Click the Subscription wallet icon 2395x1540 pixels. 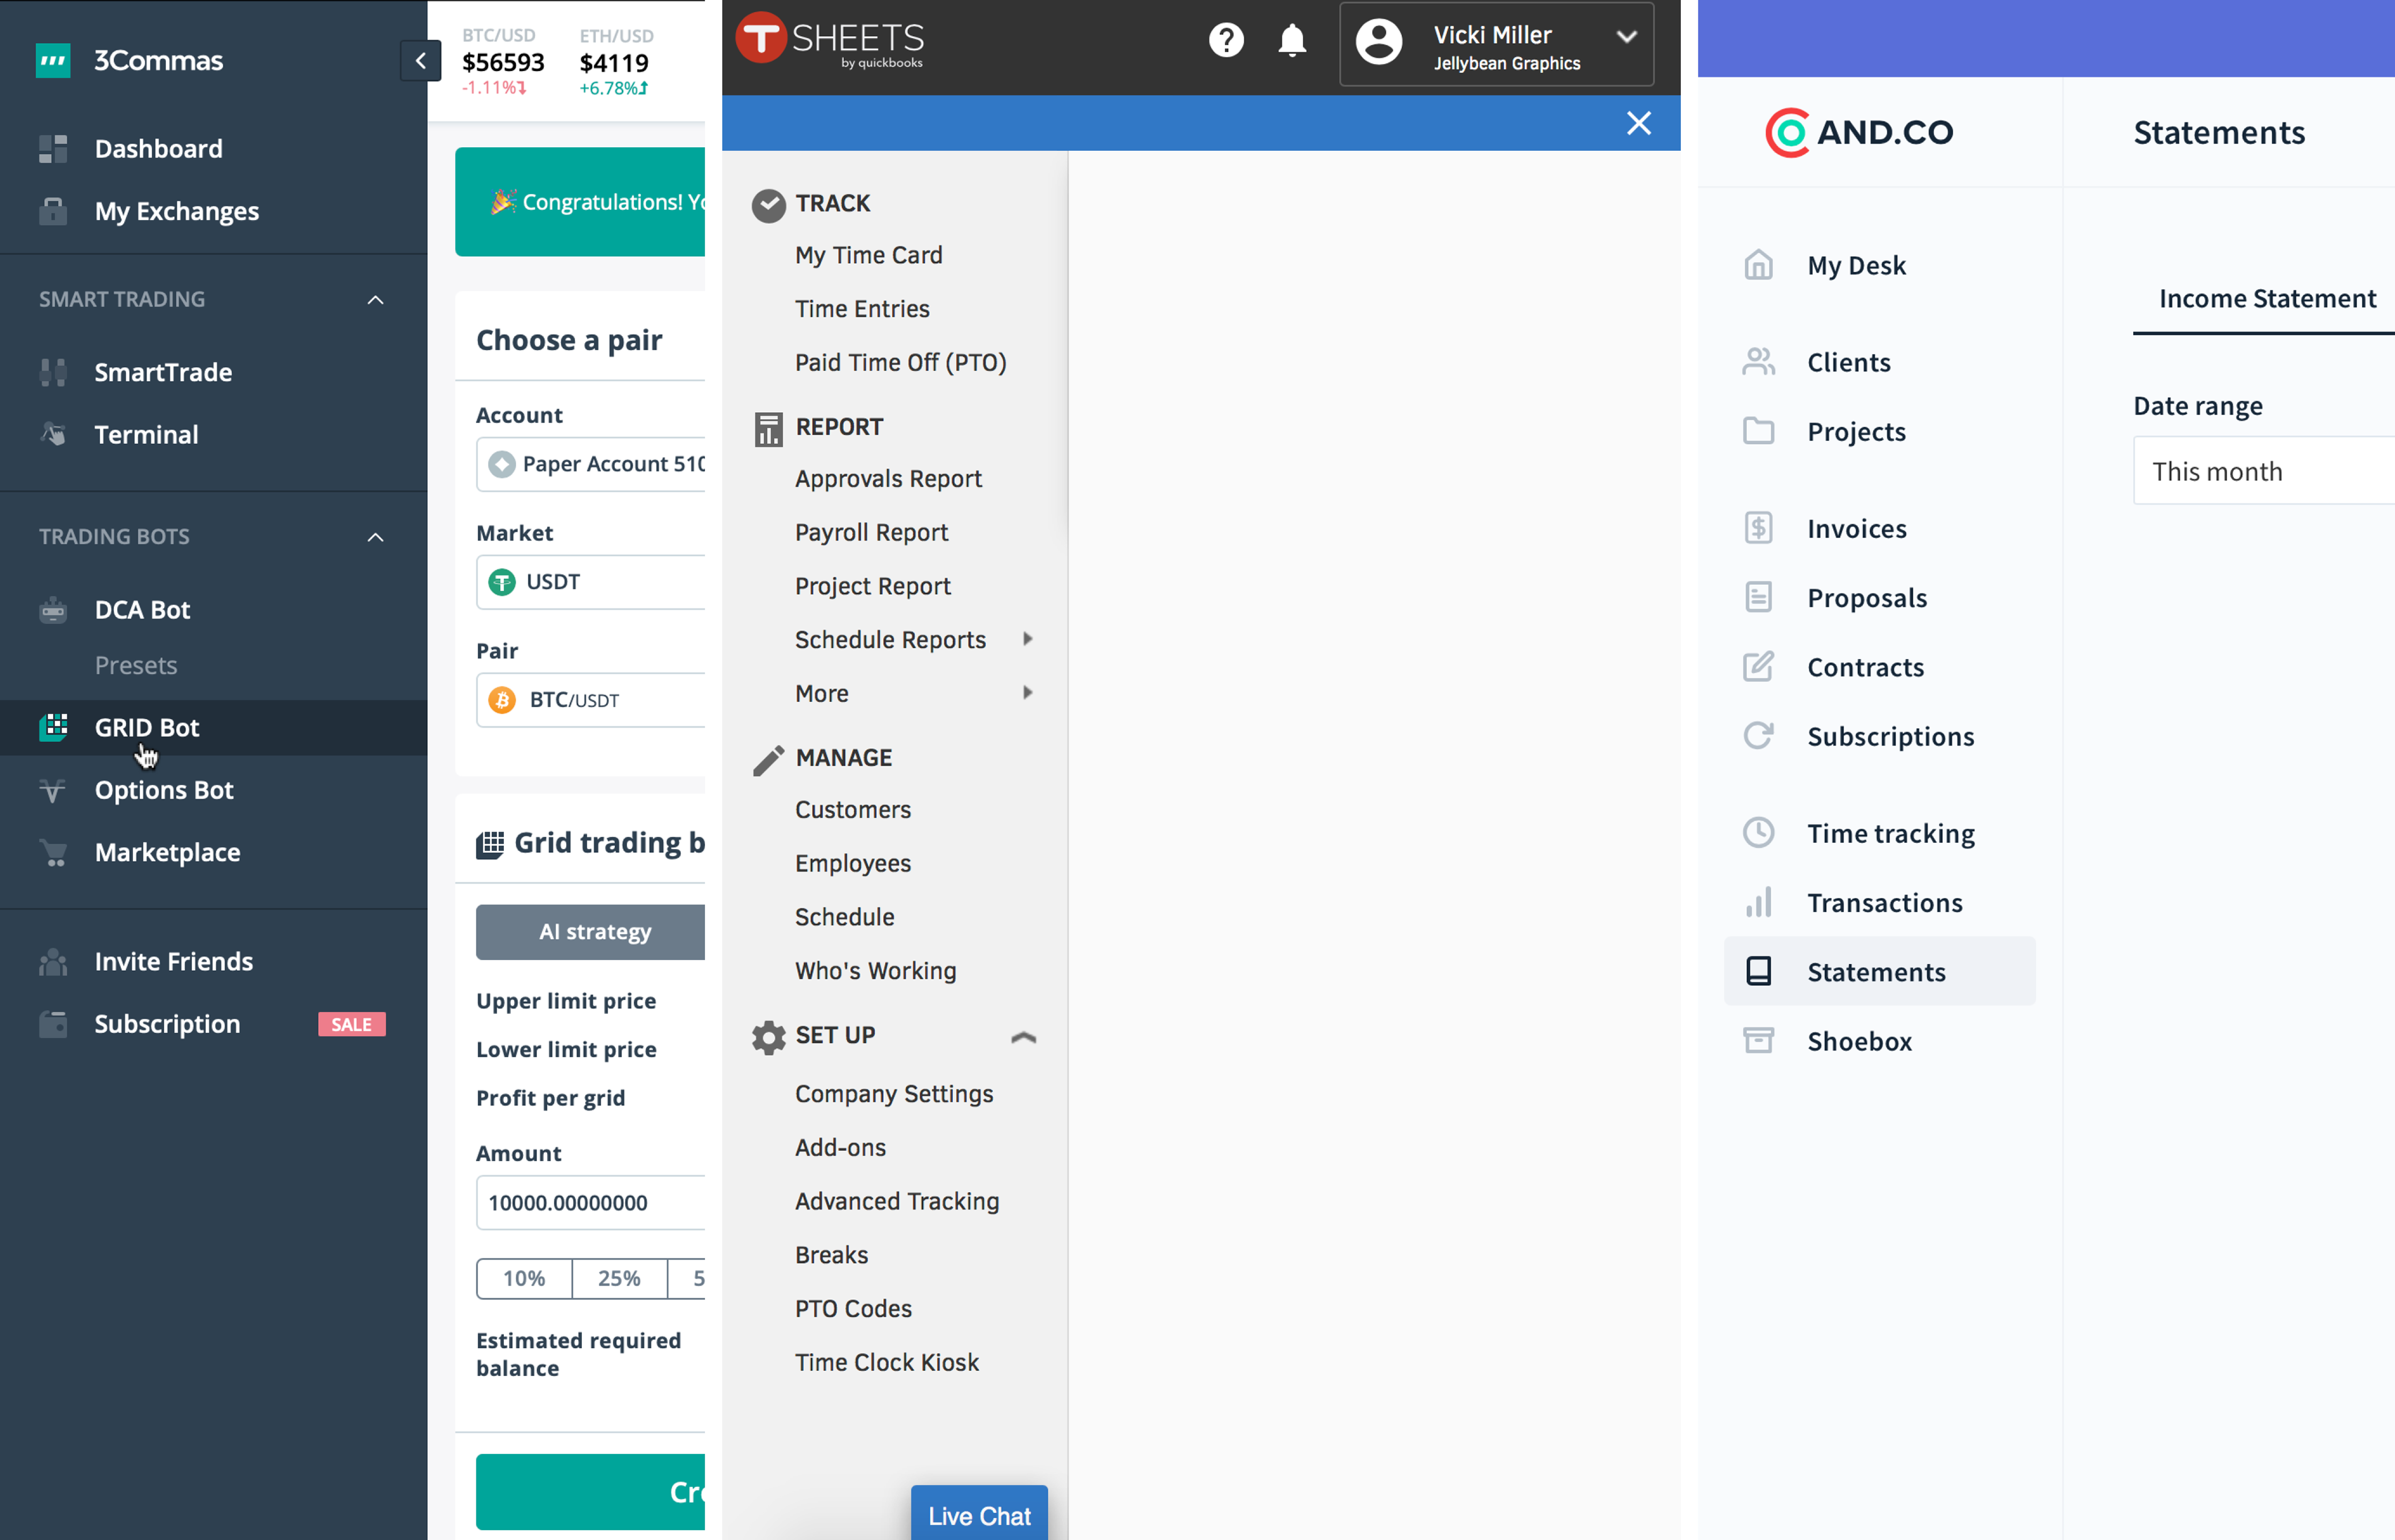click(53, 1024)
